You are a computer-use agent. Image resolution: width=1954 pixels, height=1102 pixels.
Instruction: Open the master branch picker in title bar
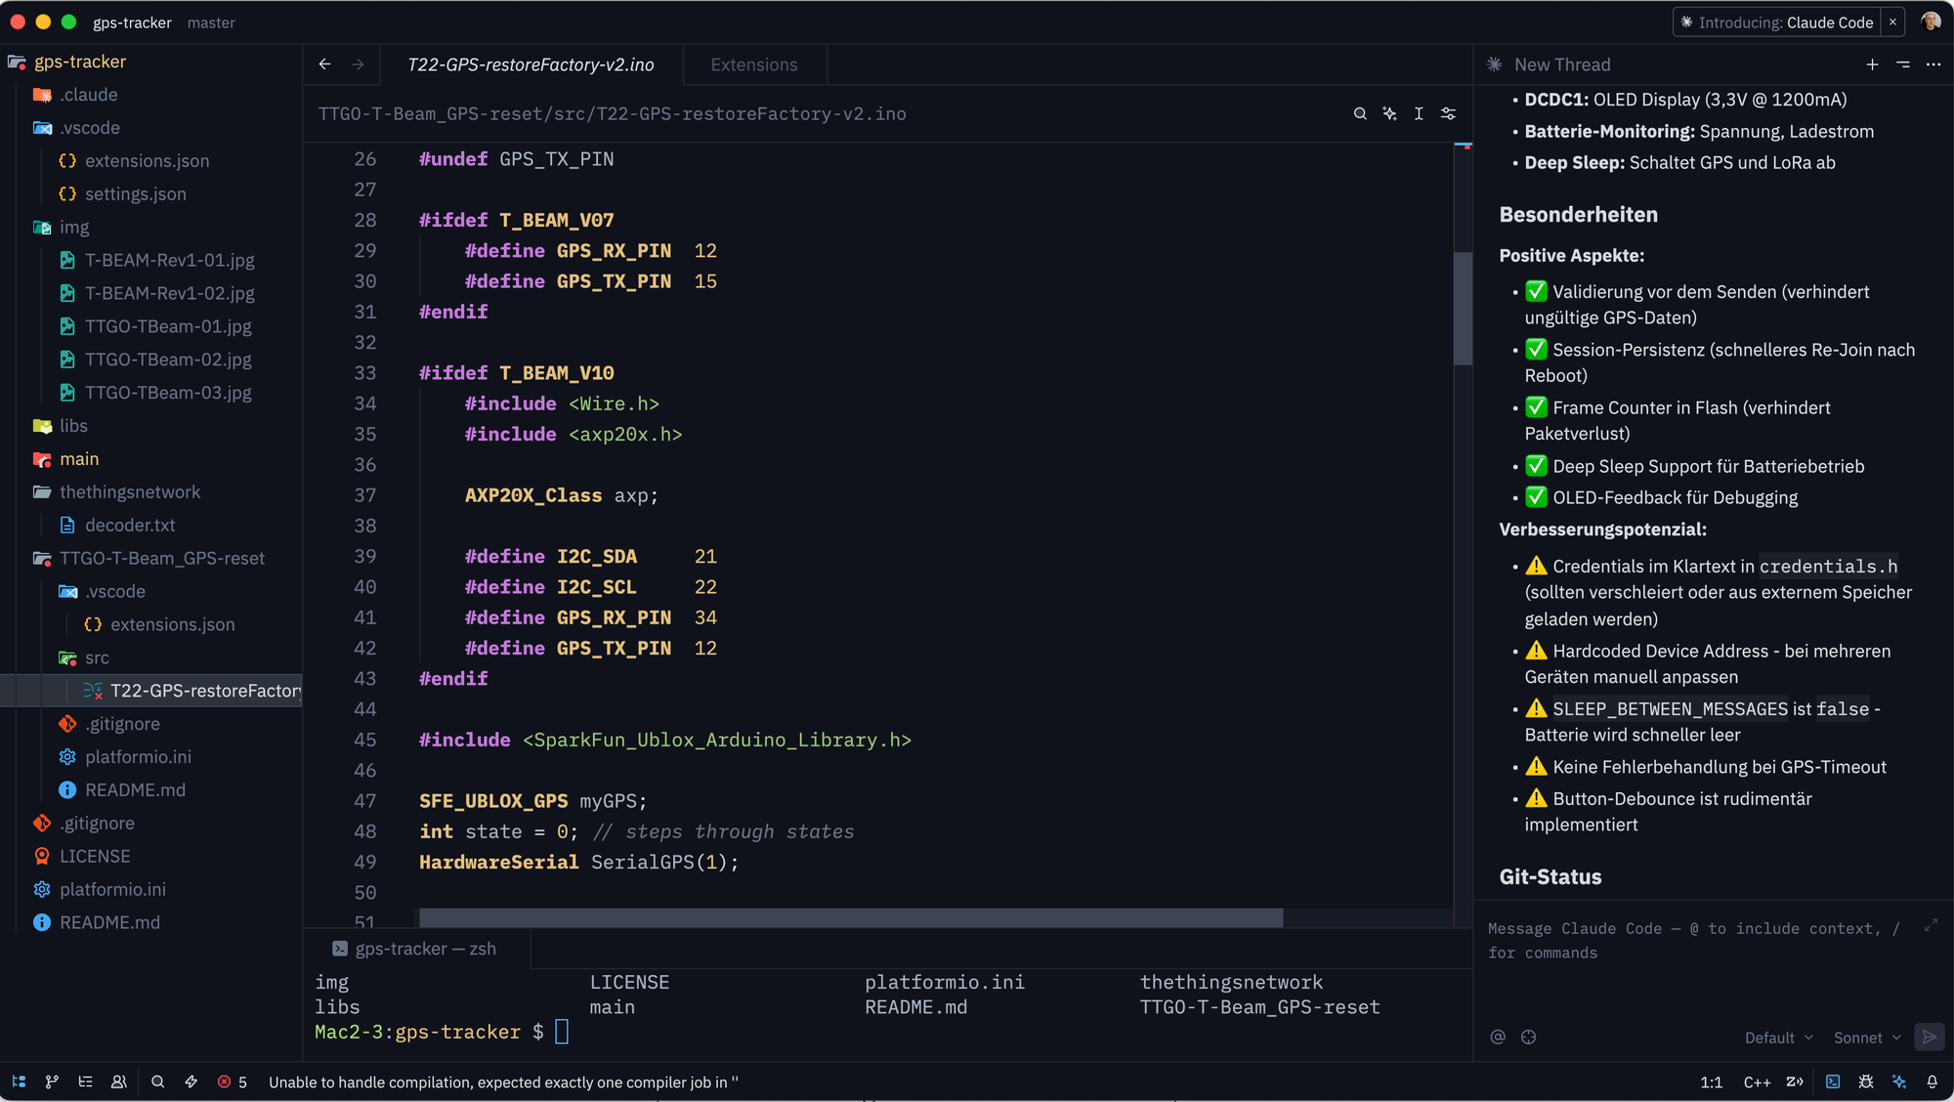pos(211,22)
